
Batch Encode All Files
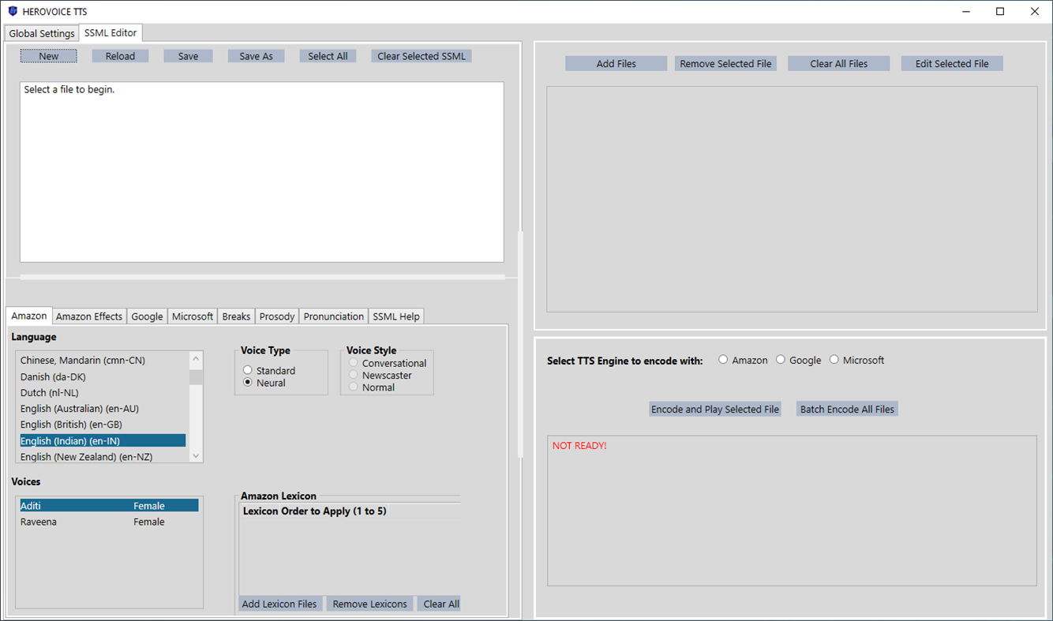click(x=847, y=409)
